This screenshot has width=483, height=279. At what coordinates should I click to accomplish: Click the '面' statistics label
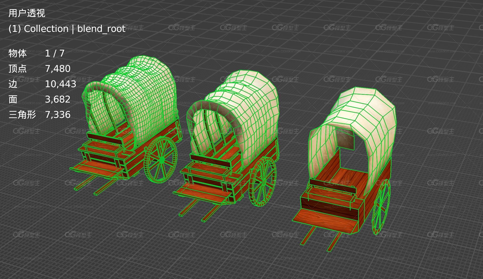13,99
